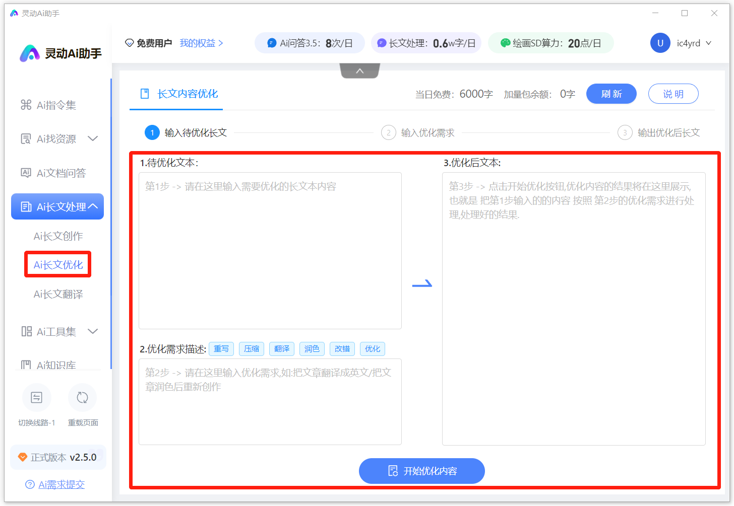The height and width of the screenshot is (506, 734).
Task: Select Ai长文翻译 submenu item
Action: (x=58, y=294)
